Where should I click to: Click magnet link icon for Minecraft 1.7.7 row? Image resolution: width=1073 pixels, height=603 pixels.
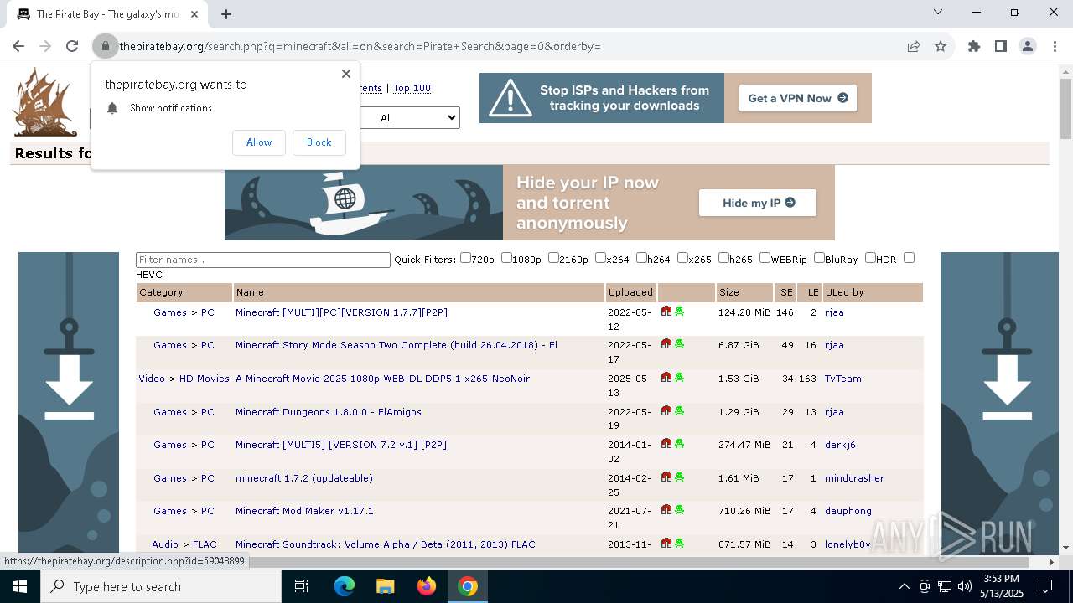666,312
